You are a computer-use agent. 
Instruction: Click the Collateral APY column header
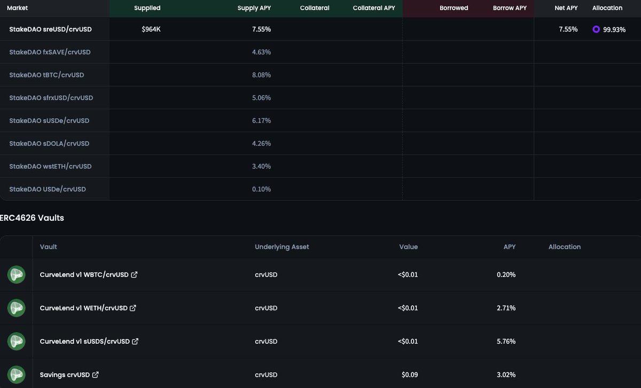[374, 8]
